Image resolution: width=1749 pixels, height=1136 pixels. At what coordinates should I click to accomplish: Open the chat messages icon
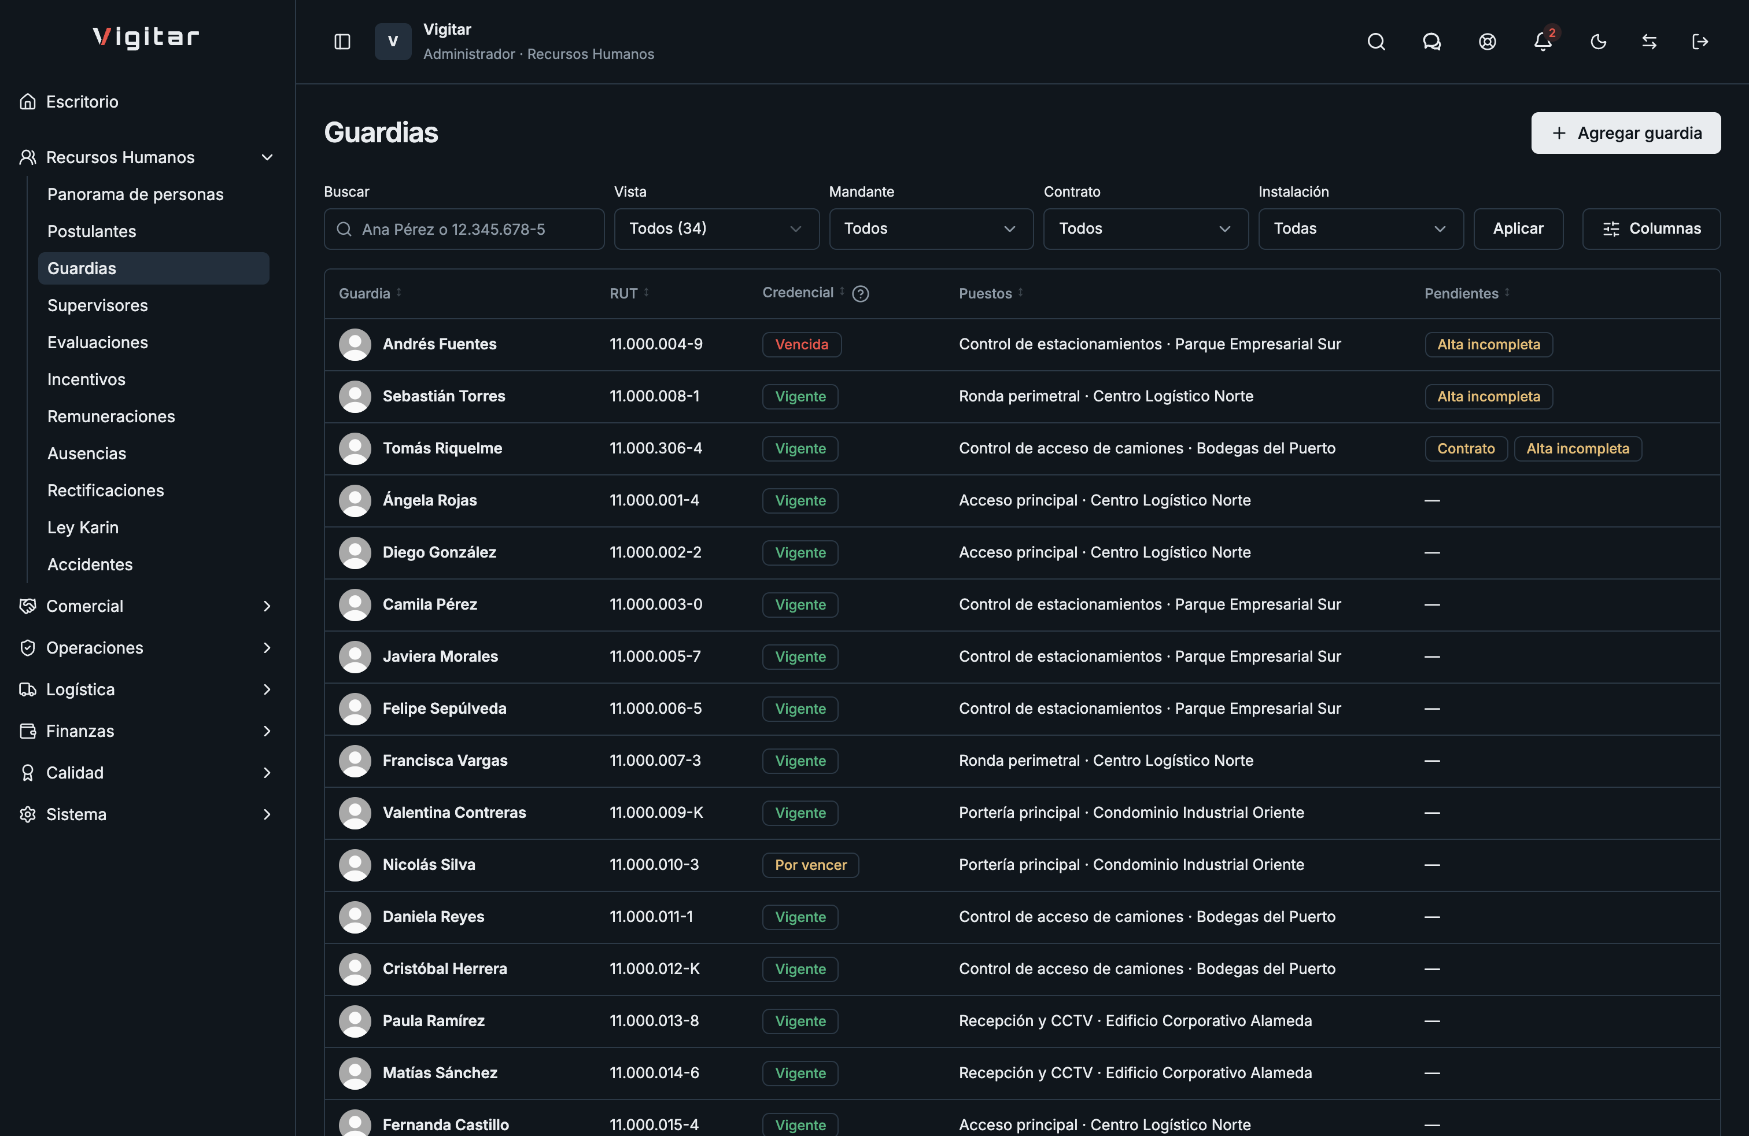coord(1431,42)
